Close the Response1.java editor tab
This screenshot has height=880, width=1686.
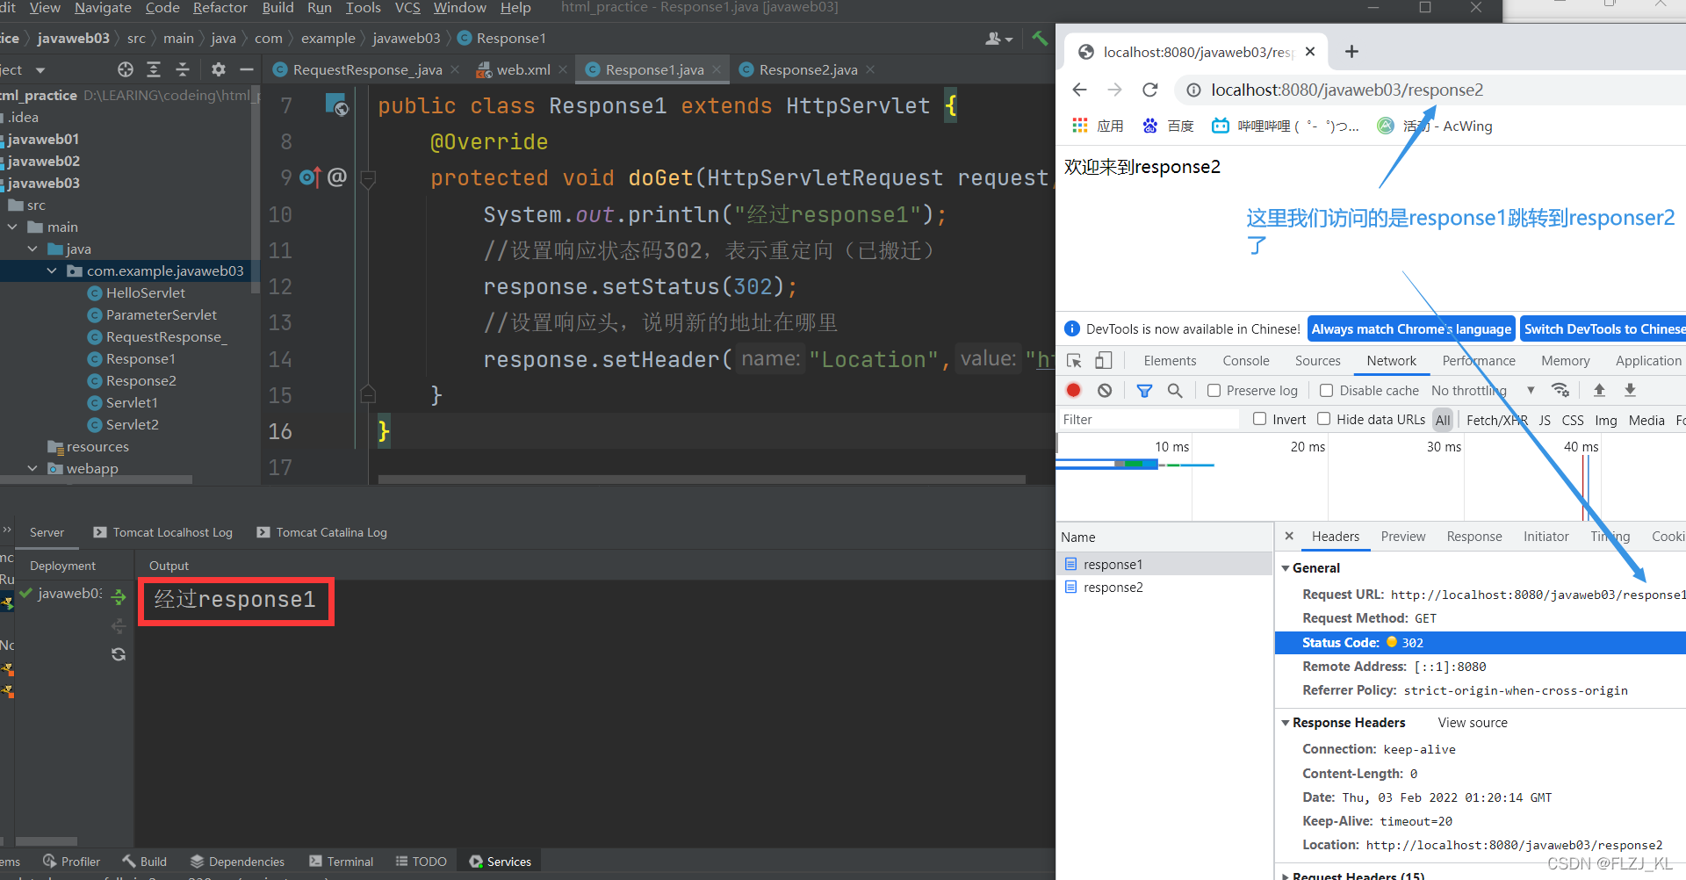pos(717,69)
